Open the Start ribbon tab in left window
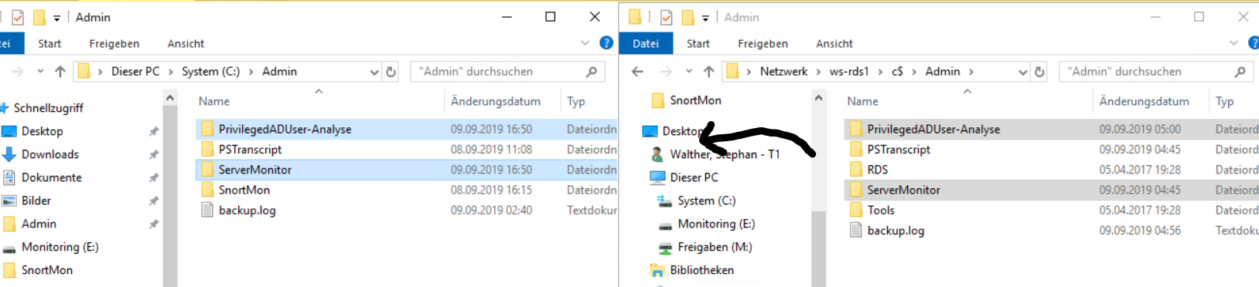The width and height of the screenshot is (1259, 287). 49,44
